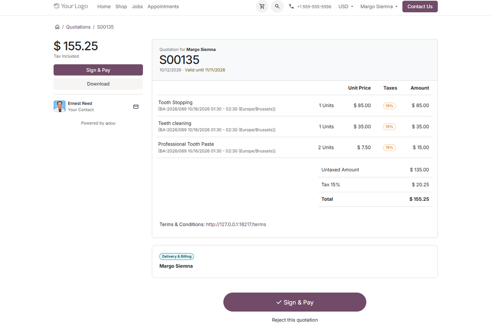Reject this quotation link
491x332 pixels.
point(295,320)
